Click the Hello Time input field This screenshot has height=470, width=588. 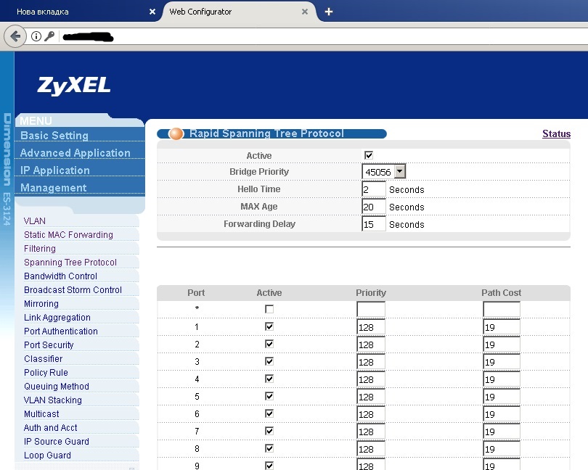coord(372,189)
